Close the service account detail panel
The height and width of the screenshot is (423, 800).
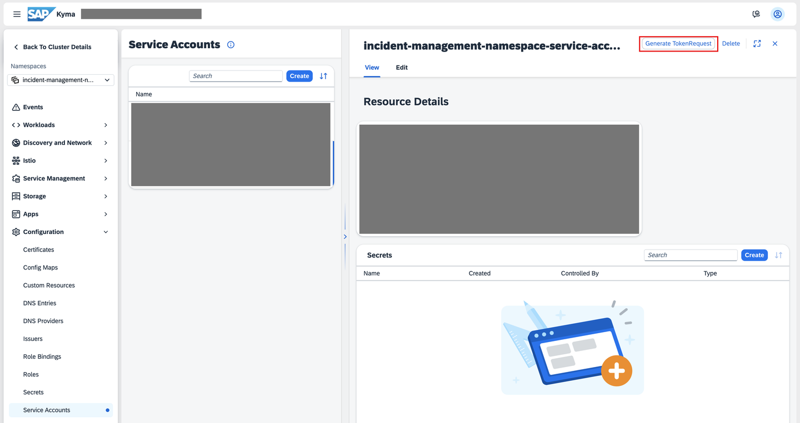coord(775,43)
